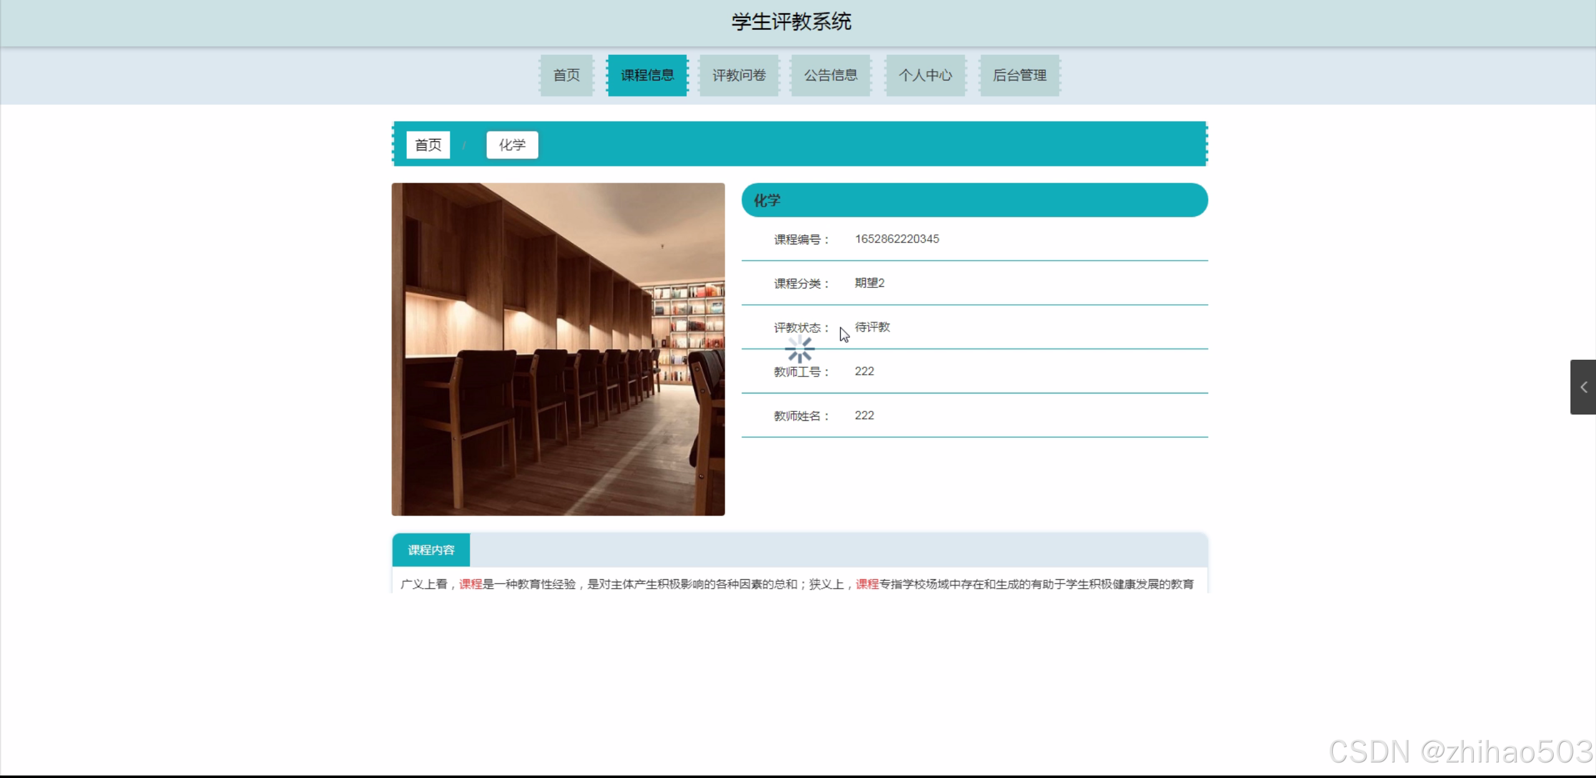1596x778 pixels.
Task: Open the 首页 navigation tab
Action: 566,75
